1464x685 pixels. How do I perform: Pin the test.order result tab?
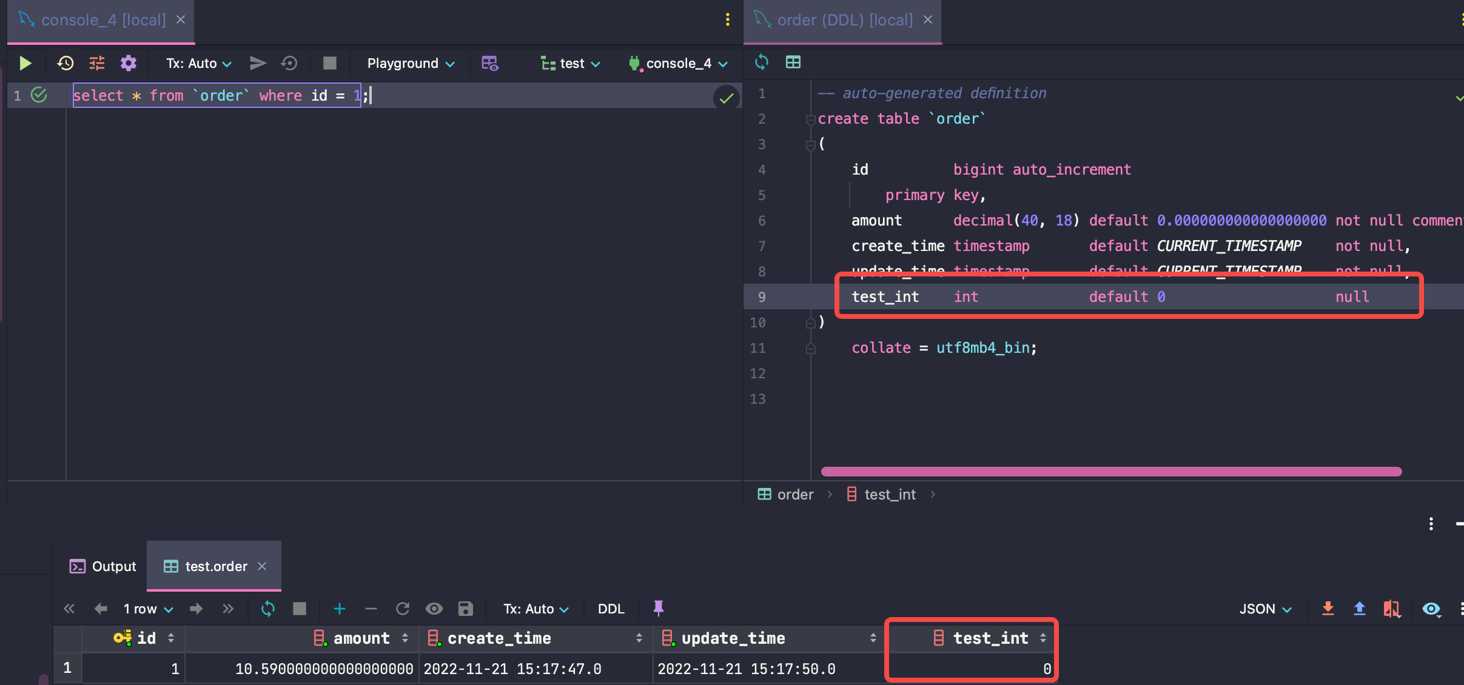coord(659,609)
